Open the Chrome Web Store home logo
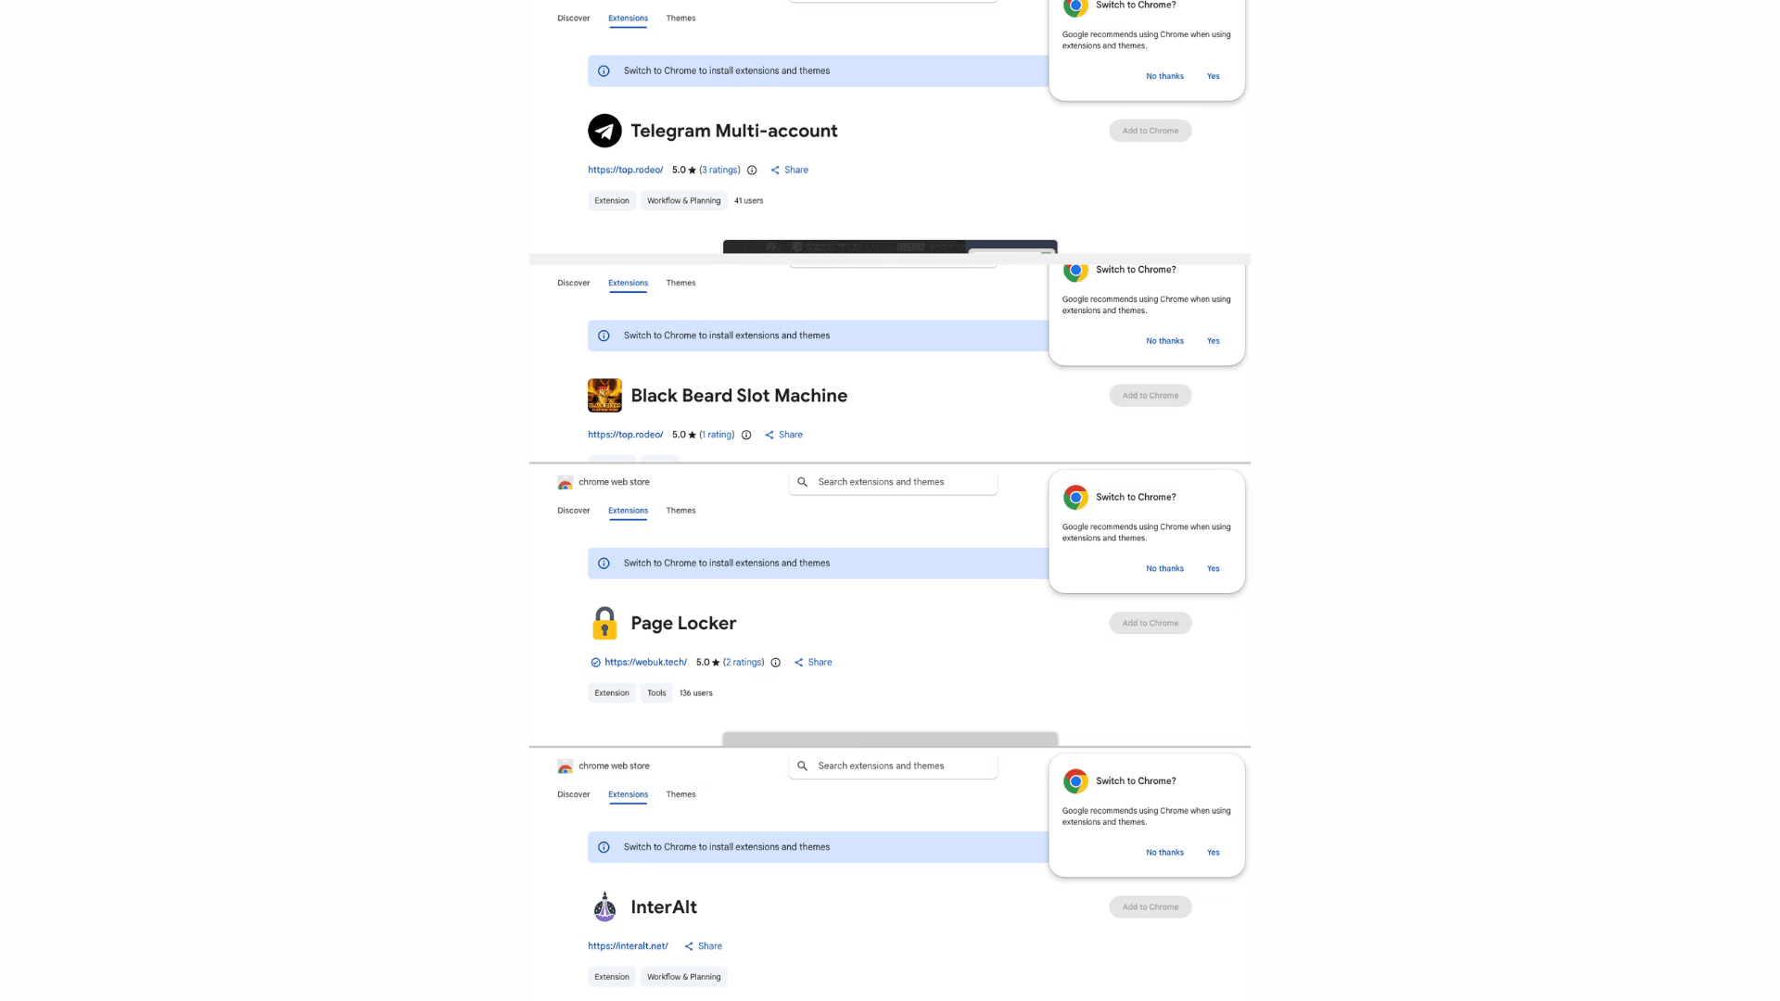 point(603,481)
